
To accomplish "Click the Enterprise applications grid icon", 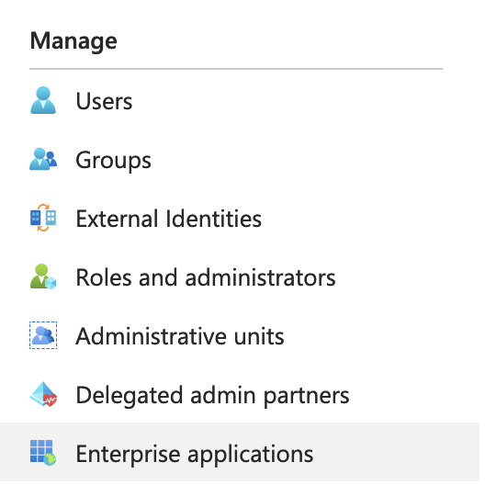I will pyautogui.click(x=43, y=453).
